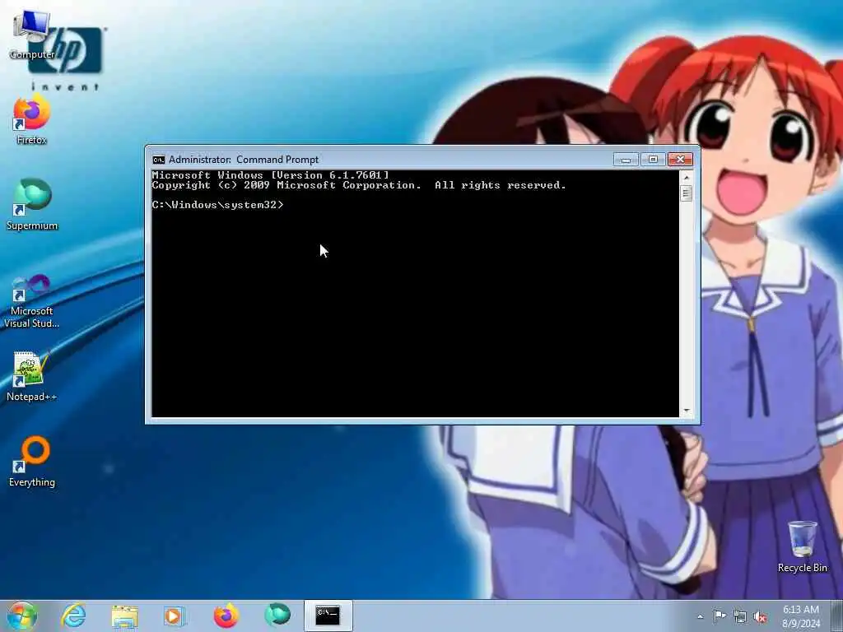The image size is (843, 632).
Task: Open Command Prompt title bar system icon
Action: (x=159, y=160)
